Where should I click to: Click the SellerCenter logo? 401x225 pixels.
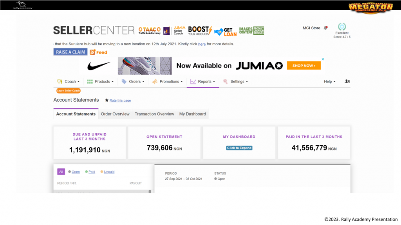[x=94, y=30]
